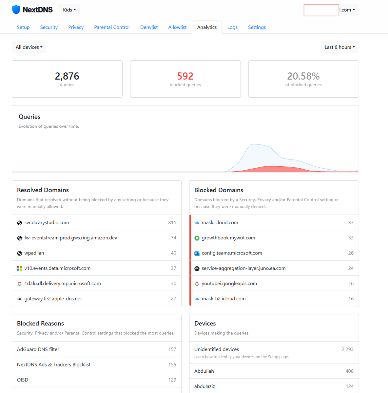Go to the Setup tab
Screen dimensions: 388x393
point(23,27)
